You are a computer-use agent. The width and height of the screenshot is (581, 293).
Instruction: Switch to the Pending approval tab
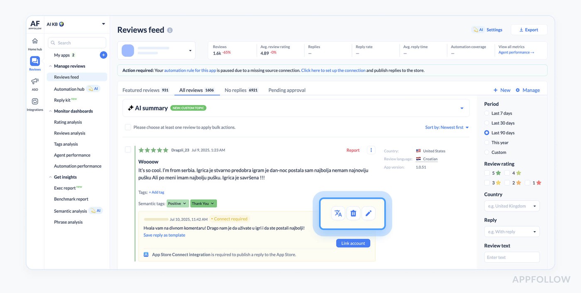287,90
